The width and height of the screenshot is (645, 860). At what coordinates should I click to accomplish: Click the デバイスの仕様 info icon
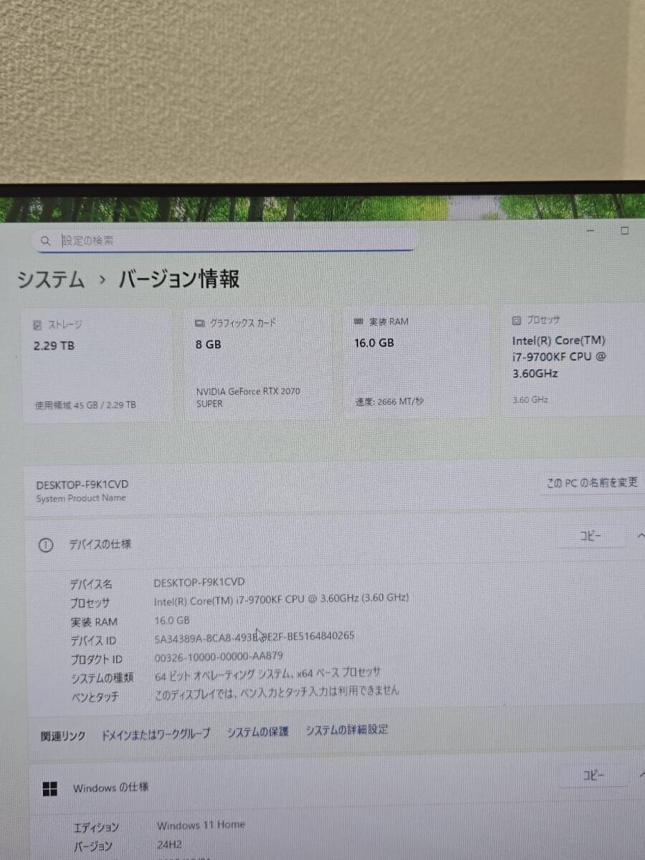45,545
